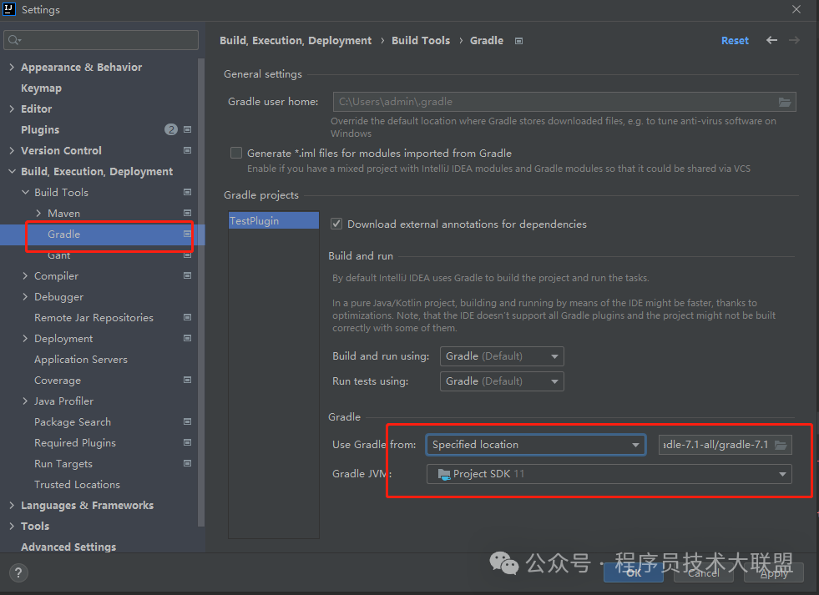Viewport: 819px width, 595px height.
Task: Click the Plugins project-level settings icon
Action: [x=188, y=129]
